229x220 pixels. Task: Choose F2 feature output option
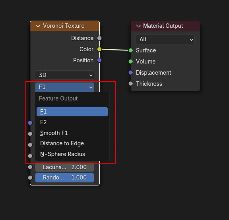pos(72,122)
